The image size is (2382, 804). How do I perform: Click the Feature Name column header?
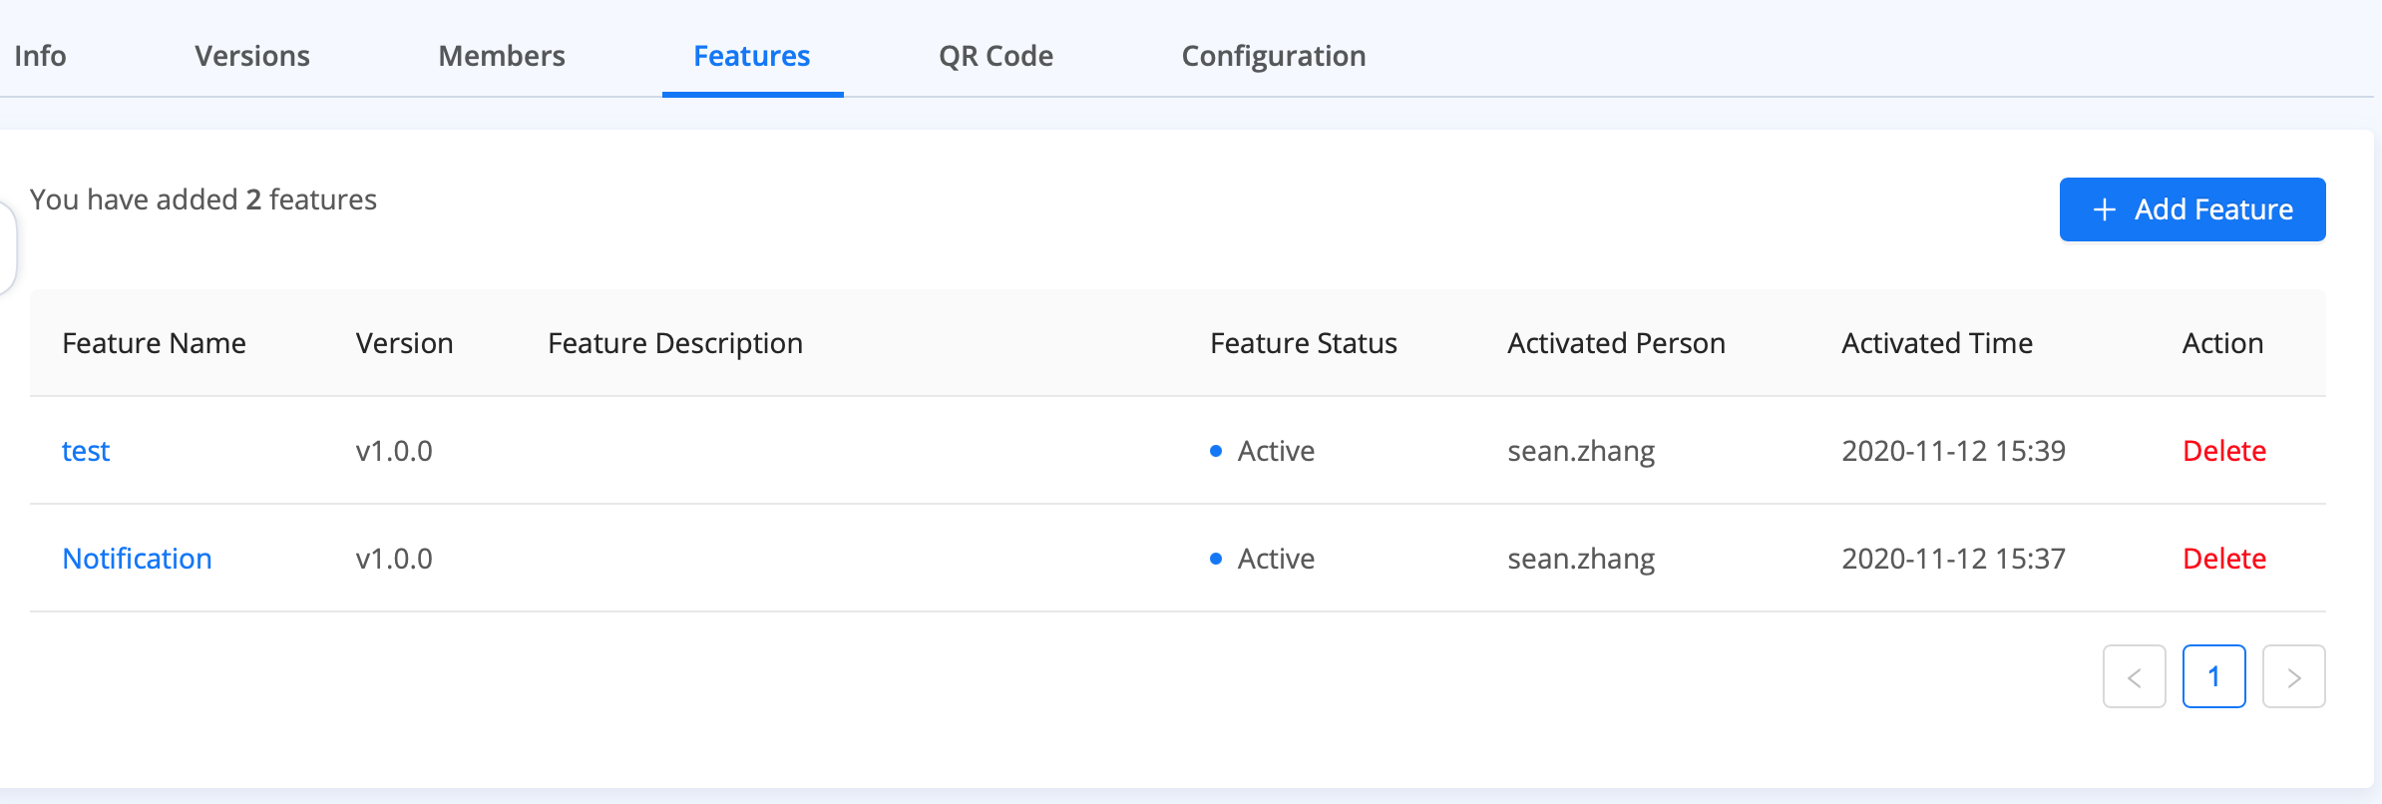point(154,343)
